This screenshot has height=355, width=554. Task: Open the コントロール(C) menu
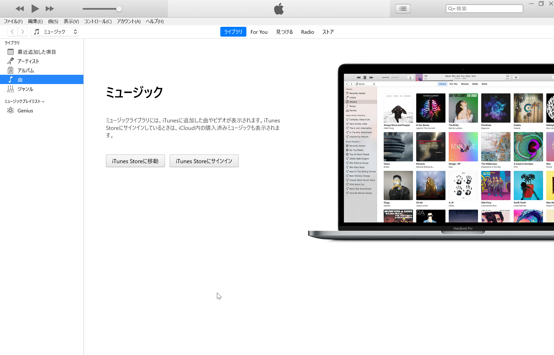(x=98, y=21)
